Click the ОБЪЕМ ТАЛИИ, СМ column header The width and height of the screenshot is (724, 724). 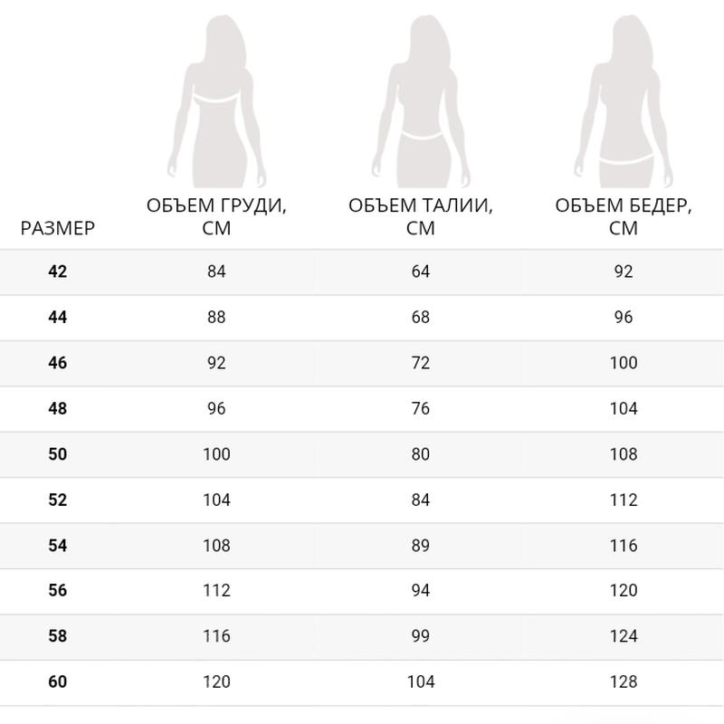421,216
